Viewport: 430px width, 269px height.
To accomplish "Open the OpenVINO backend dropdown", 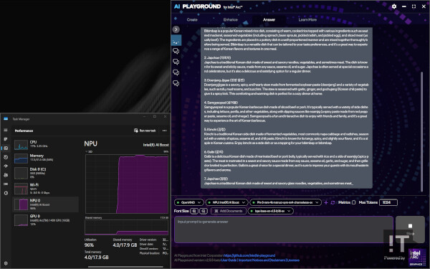I will 189,202.
